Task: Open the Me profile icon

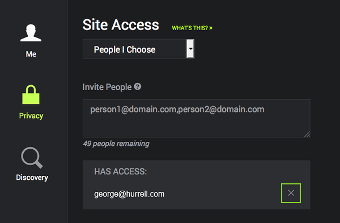Action: coord(31,33)
